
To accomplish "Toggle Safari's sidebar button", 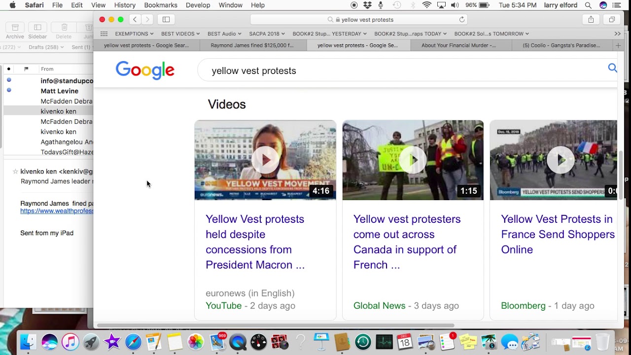I will pyautogui.click(x=166, y=19).
